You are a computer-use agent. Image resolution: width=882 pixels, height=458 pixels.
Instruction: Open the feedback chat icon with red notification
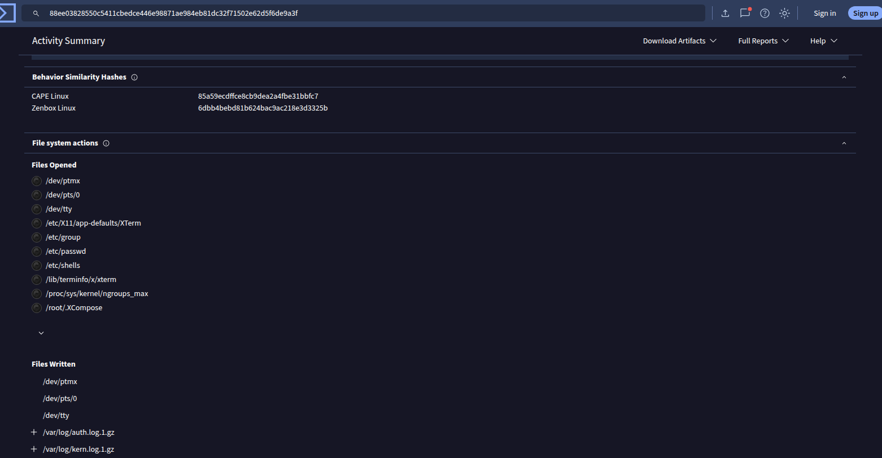coord(745,13)
